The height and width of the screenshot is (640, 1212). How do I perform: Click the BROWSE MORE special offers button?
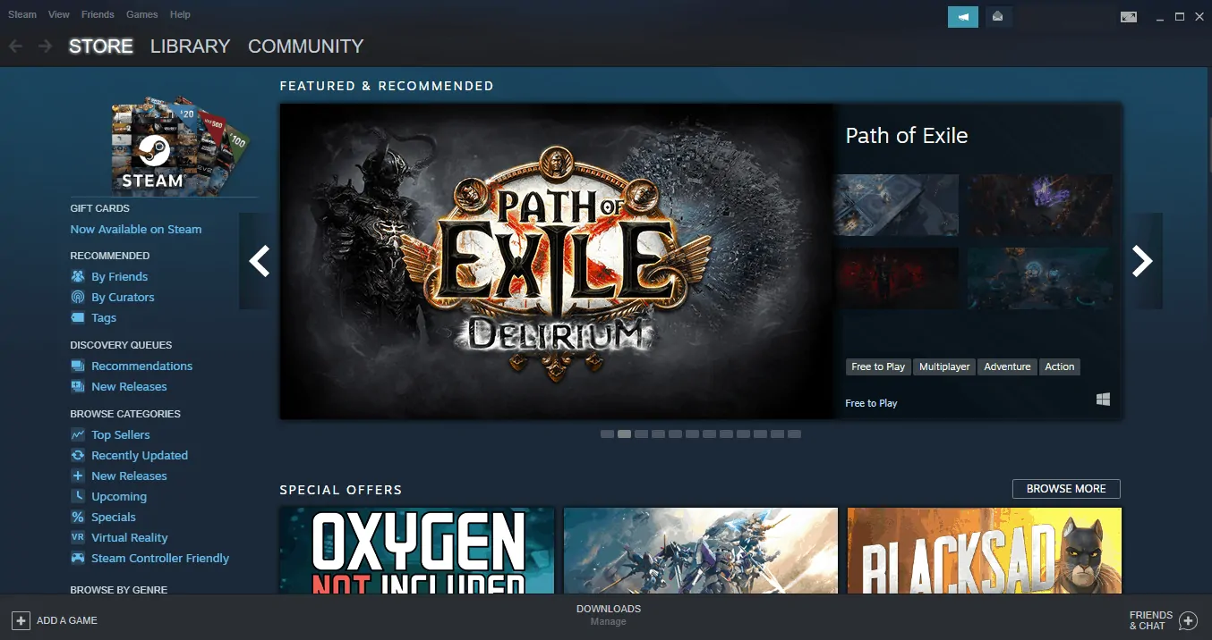(1066, 488)
